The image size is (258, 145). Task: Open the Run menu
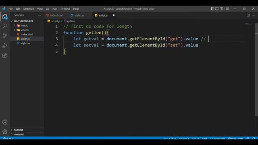(55, 9)
